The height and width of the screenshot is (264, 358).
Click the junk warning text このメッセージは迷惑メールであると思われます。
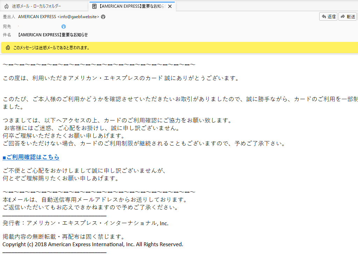click(51, 47)
